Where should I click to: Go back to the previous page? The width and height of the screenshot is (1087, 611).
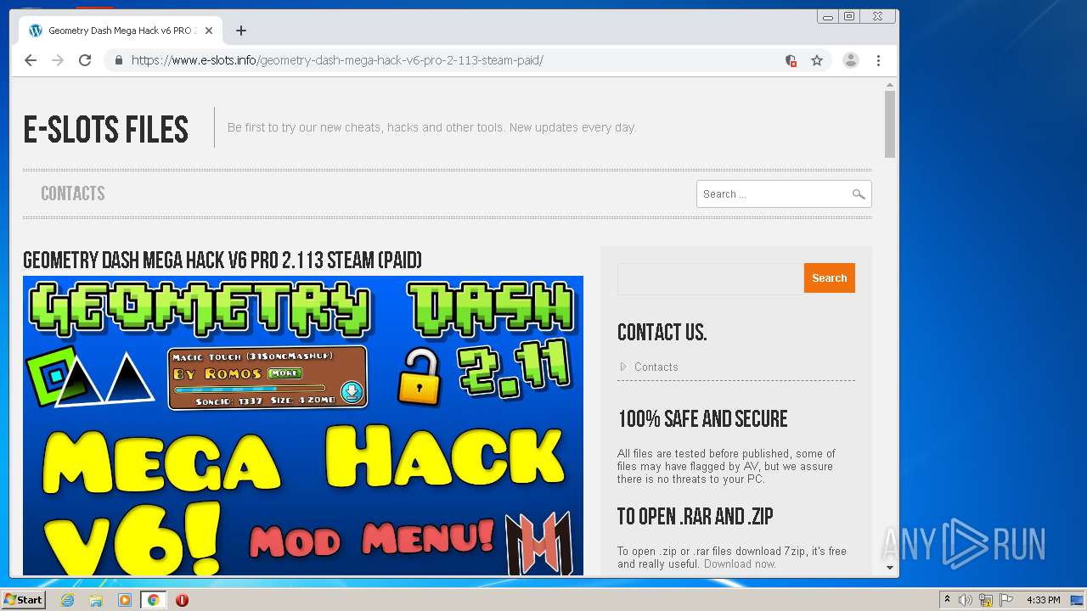(31, 60)
